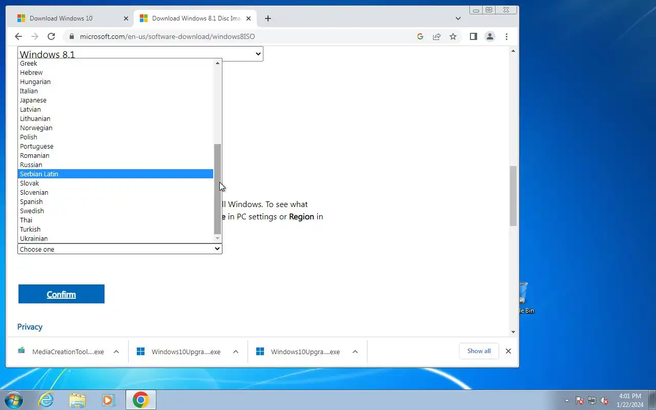Screen dimensions: 656x410
Task: Share this page via share icon
Action: 437,36
